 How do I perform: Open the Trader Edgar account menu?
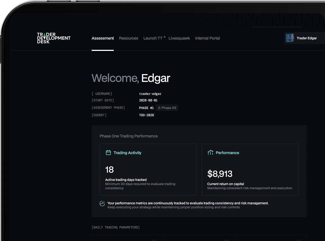point(304,38)
